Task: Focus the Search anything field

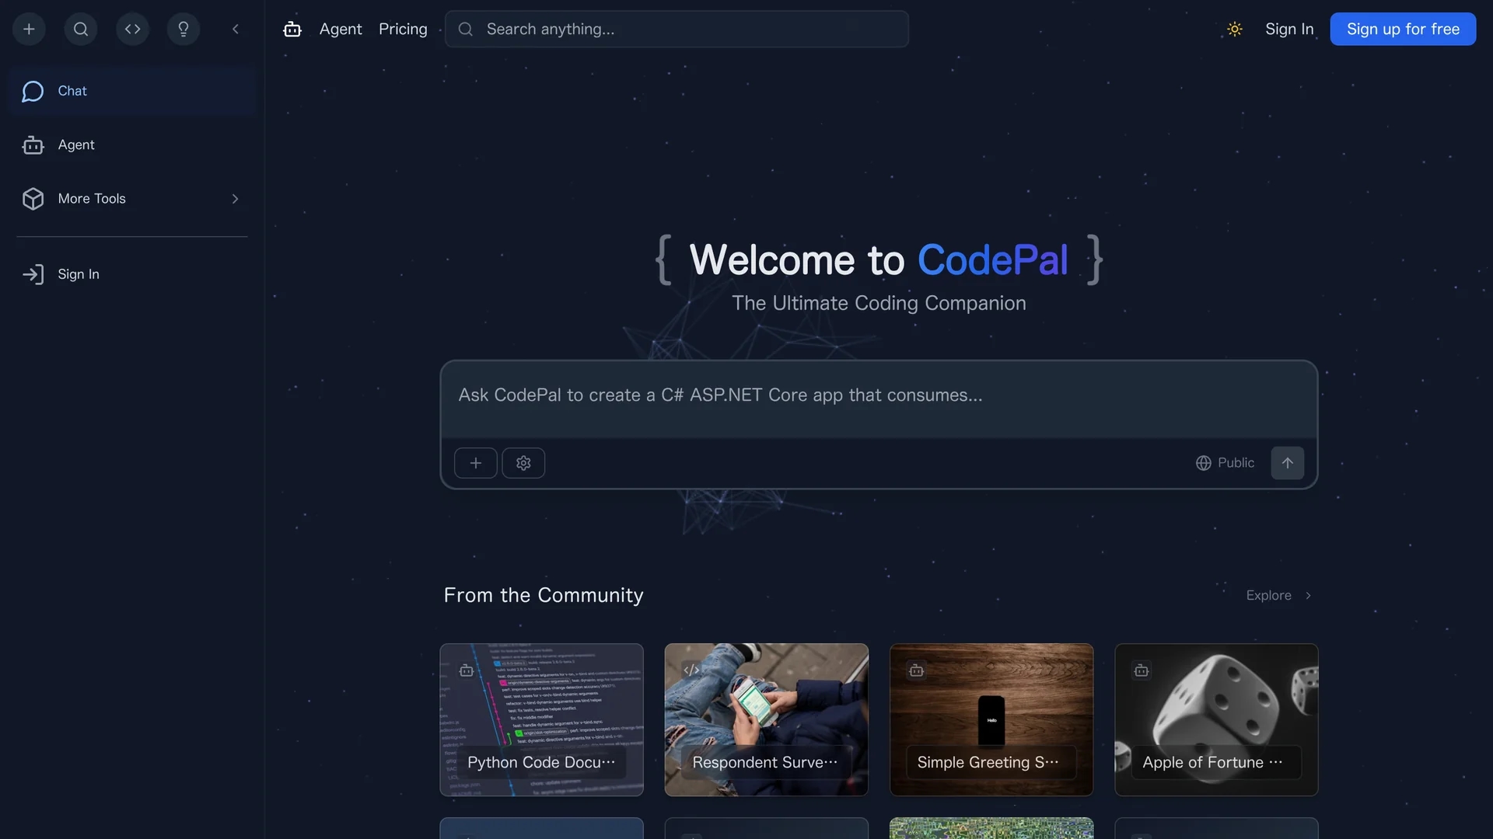Action: click(x=677, y=30)
